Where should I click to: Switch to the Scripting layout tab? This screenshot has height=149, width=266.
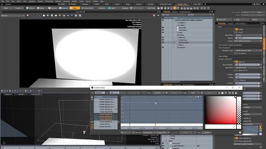pos(150,4)
